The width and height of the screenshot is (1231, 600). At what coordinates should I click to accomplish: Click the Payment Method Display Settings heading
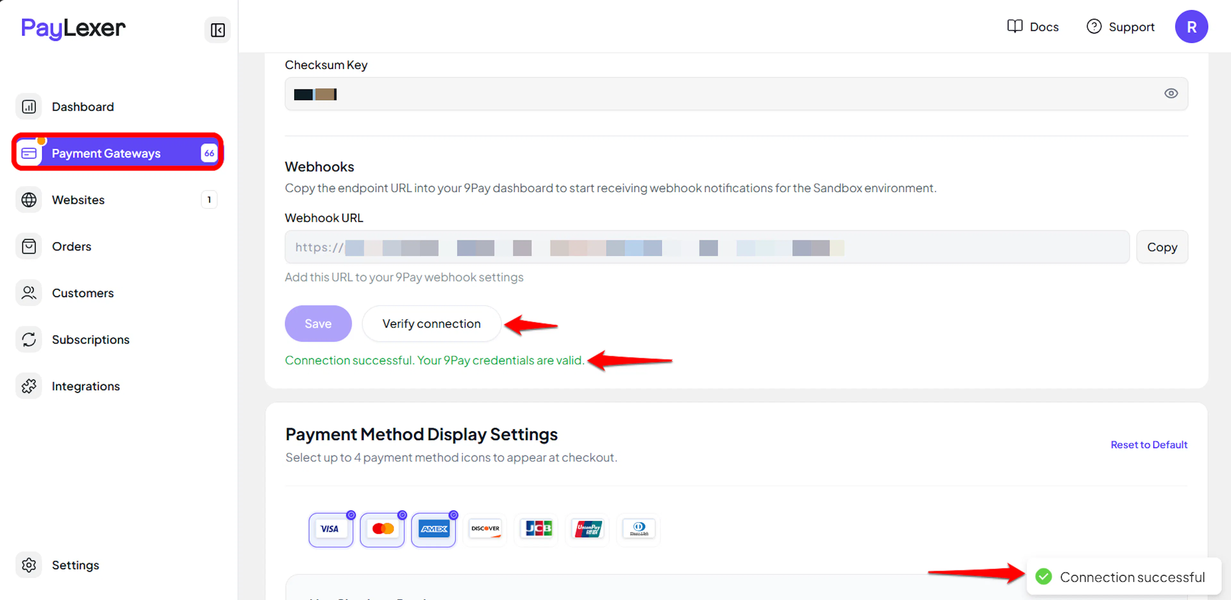[422, 434]
